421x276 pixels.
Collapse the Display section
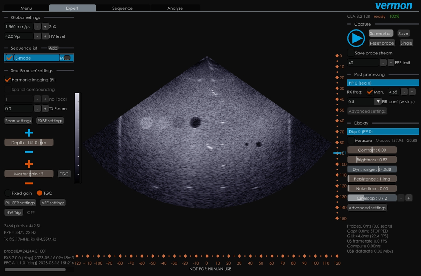click(349, 123)
